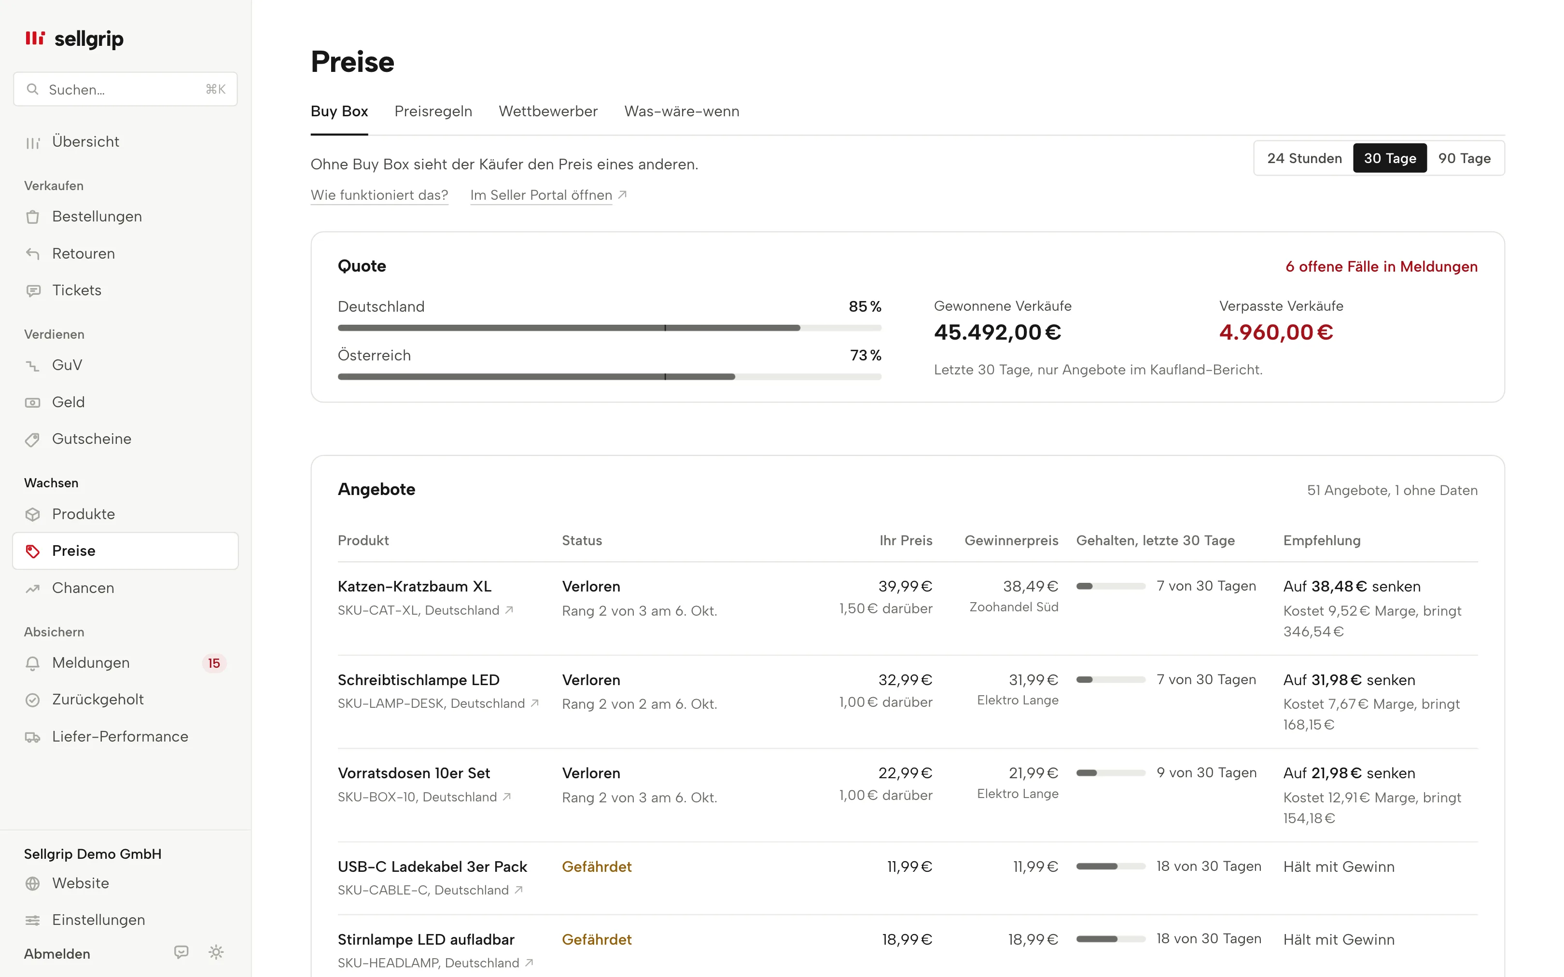Open 'Im Seller Portal öffnen' link
The width and height of the screenshot is (1564, 977).
(x=549, y=195)
